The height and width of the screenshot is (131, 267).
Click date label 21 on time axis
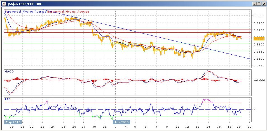pos(22,127)
